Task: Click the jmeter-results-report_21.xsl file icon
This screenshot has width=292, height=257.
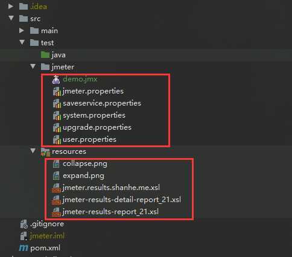Action: coord(56,212)
